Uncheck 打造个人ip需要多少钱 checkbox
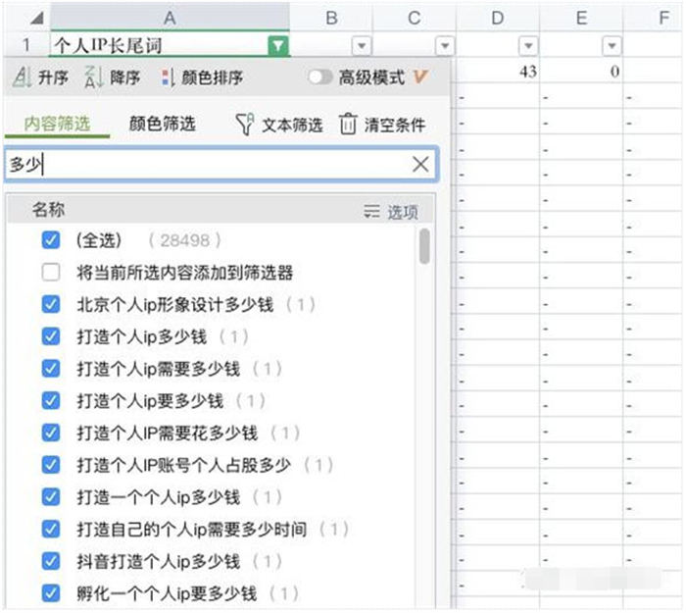The image size is (686, 613). coord(51,369)
